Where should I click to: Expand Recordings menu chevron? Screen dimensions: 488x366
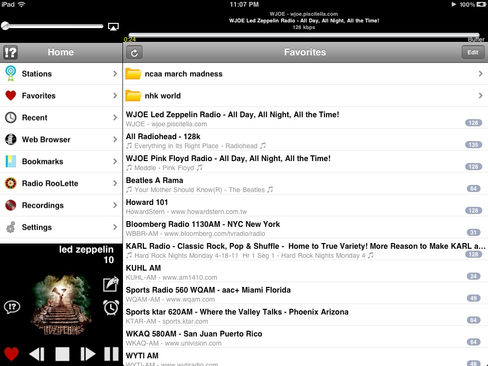click(115, 205)
